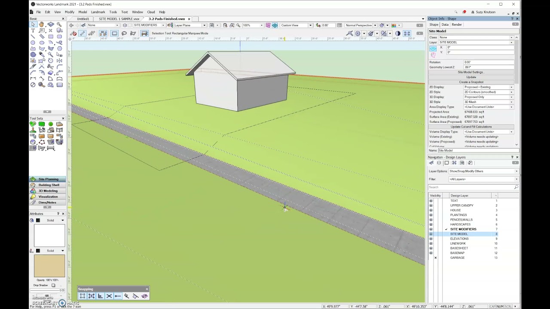
Task: Select the Rectangle tool
Action: tap(51, 36)
